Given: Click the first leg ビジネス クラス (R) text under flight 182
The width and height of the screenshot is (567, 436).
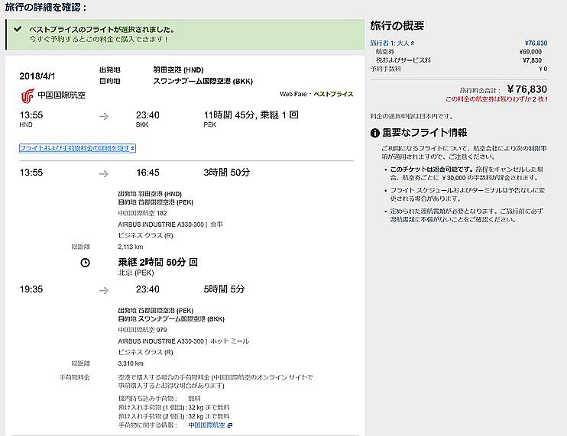Looking at the screenshot, I should click(x=145, y=235).
